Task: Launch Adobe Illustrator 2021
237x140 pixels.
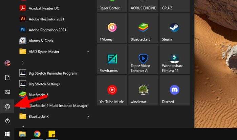Action: tap(46, 19)
